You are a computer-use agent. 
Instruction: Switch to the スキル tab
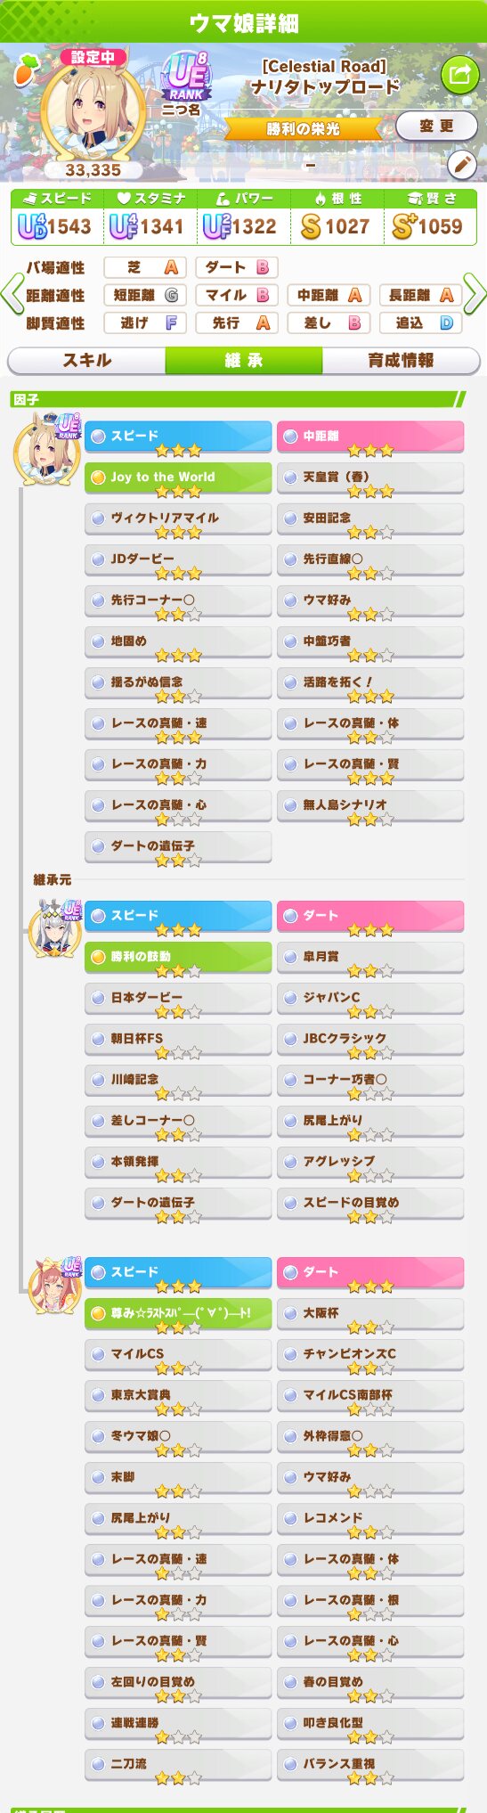pyautogui.click(x=86, y=361)
